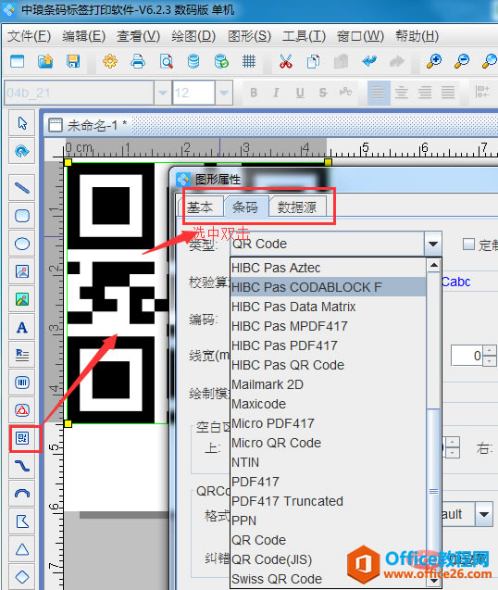The width and height of the screenshot is (498, 590).
Task: Select the diamond shape tool
Action: (x=22, y=576)
